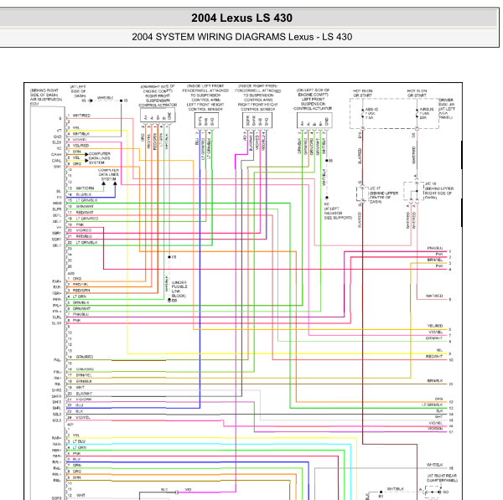
Task: Click 'BLK/WHT' at connector A20 pin 20
Action: pos(85,394)
